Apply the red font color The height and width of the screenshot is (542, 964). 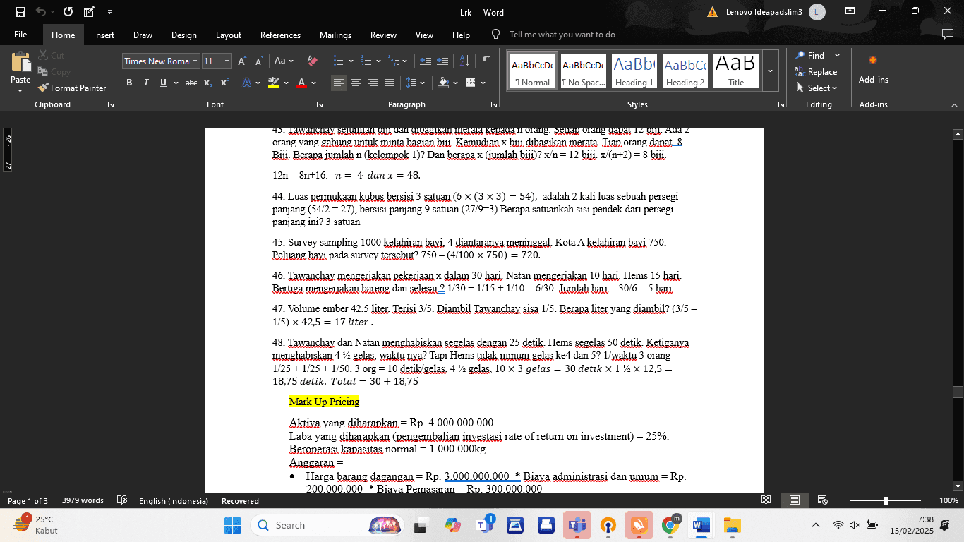tap(301, 83)
